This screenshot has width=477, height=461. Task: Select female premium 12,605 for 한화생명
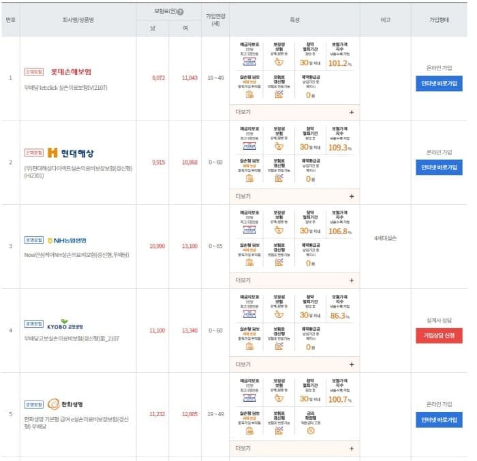click(x=189, y=414)
